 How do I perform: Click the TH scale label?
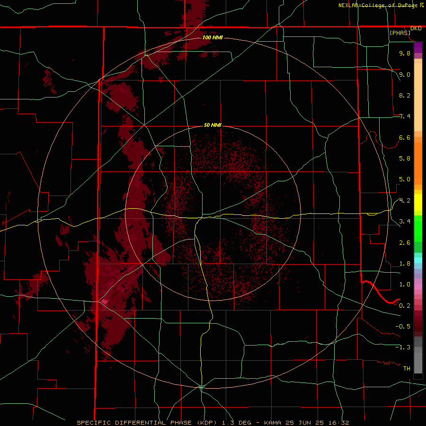[407, 369]
